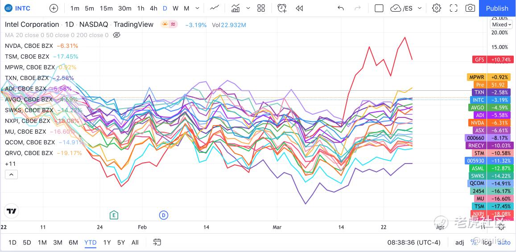Set the 1D date range
516x252 pixels.
pyautogui.click(x=12, y=243)
